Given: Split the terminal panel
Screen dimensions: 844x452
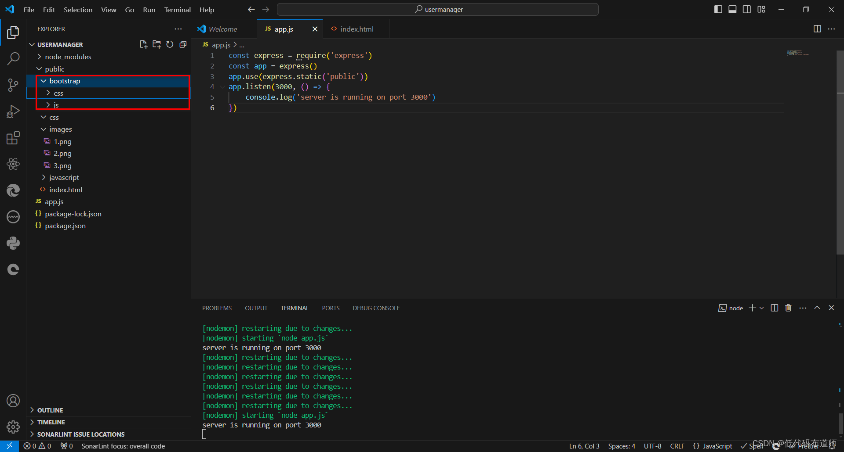Looking at the screenshot, I should (775, 308).
